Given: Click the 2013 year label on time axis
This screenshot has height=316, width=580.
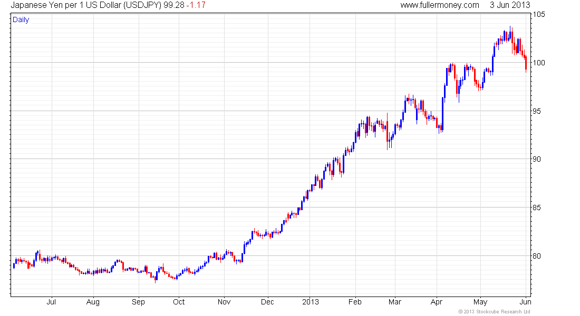Looking at the screenshot, I should pos(311,302).
